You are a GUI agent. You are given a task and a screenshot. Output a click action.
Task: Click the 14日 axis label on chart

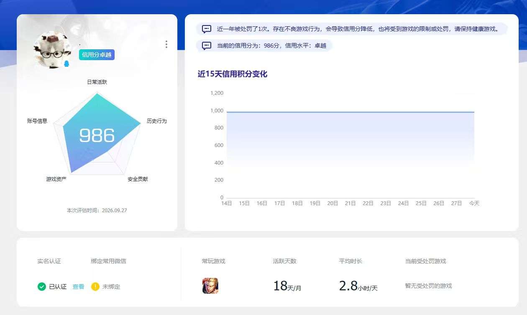coord(227,203)
